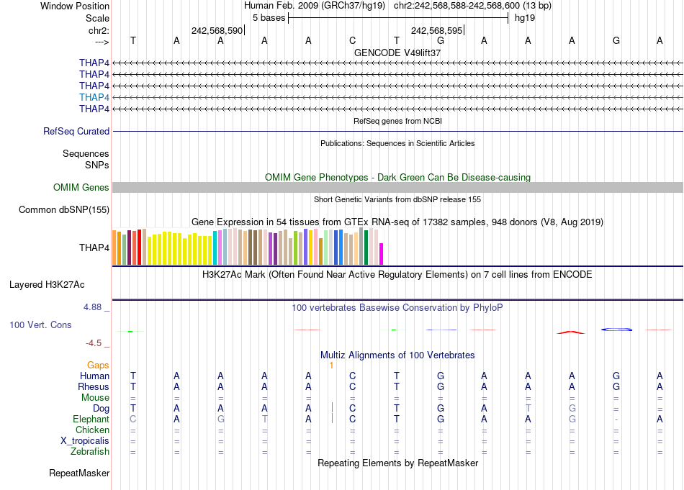Click the orange insertion bar in Elephant row

click(x=333, y=418)
